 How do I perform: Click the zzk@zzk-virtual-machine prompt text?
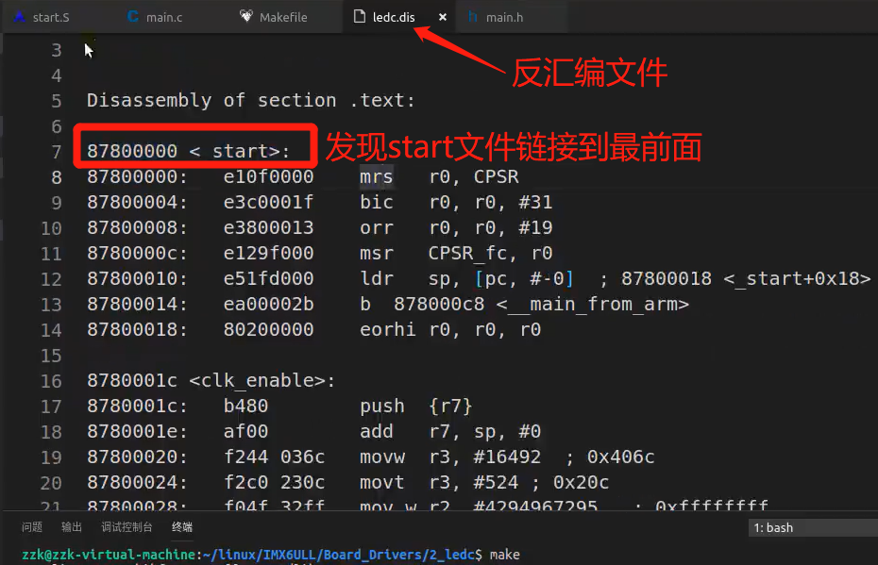coord(109,555)
